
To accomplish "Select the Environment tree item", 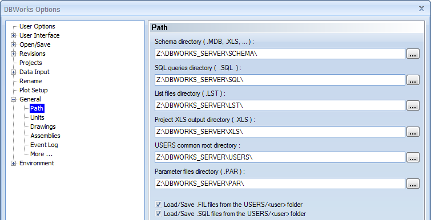I will pos(37,163).
